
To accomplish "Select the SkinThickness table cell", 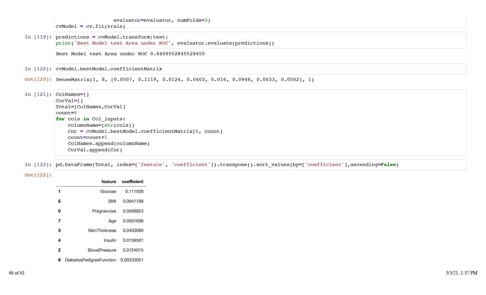I will (102, 231).
